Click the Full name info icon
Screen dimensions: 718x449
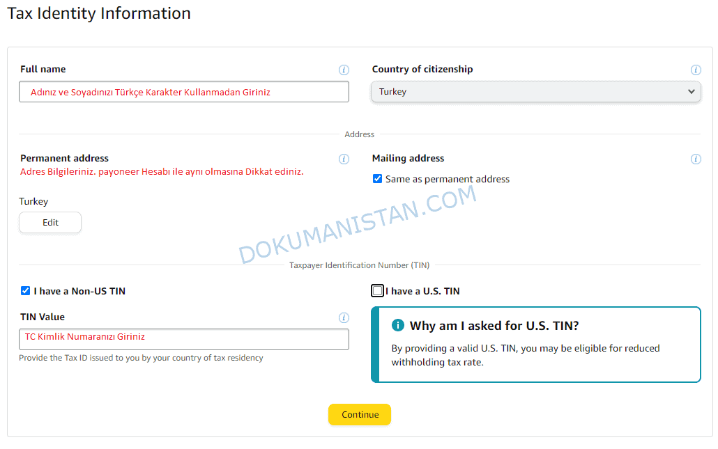click(344, 70)
